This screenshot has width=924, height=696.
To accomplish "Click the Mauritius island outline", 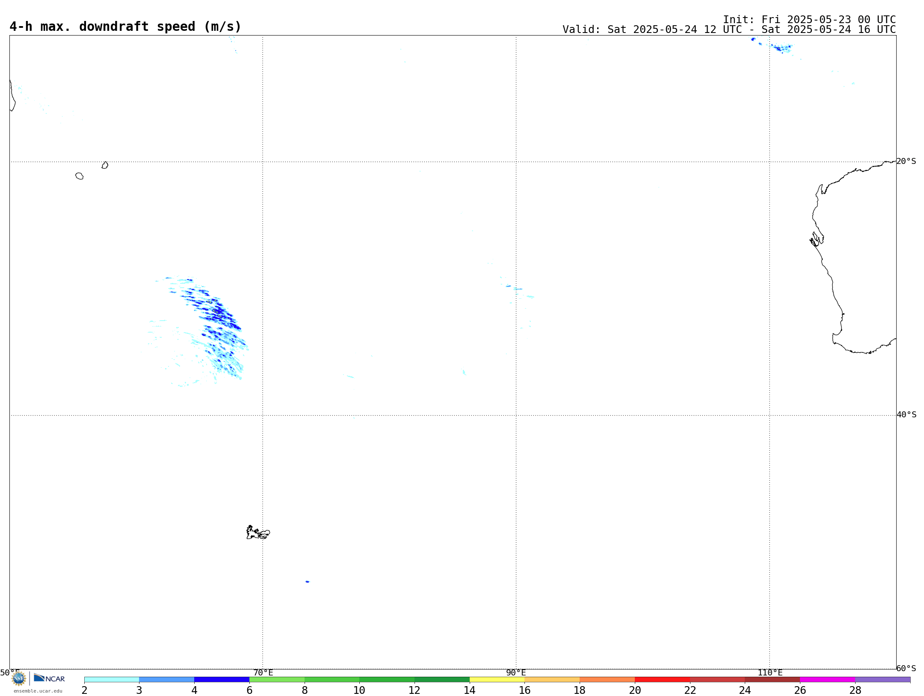I will 105,165.
